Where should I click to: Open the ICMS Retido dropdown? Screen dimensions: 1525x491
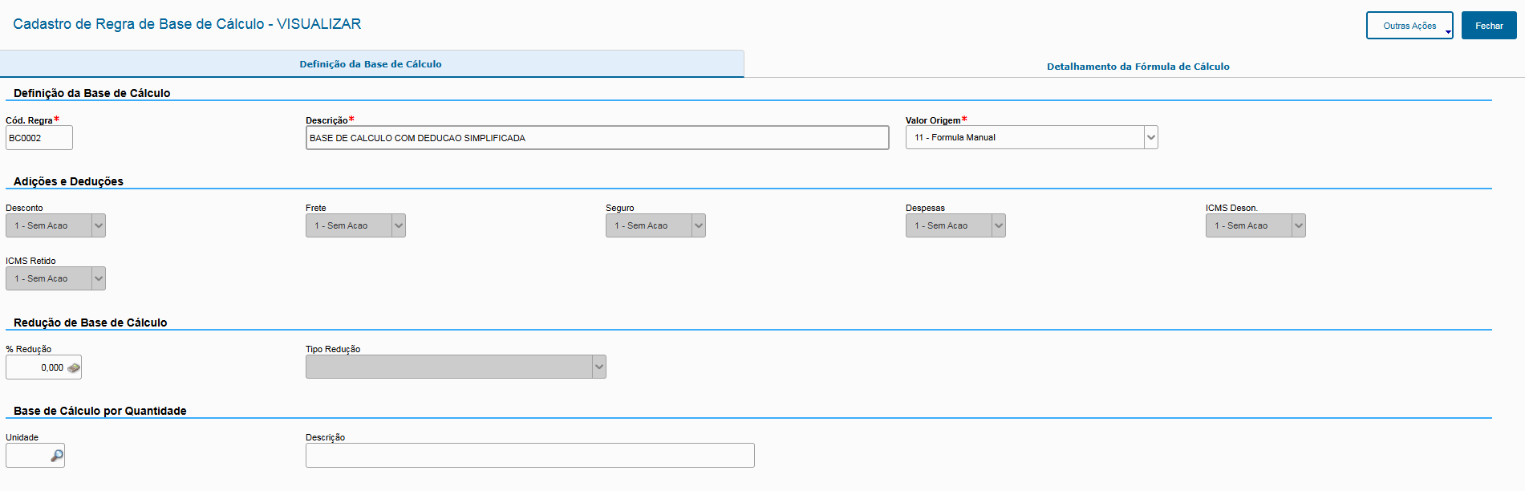(x=99, y=278)
